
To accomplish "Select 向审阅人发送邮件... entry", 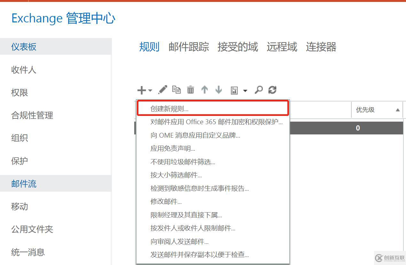I will 213,242.
